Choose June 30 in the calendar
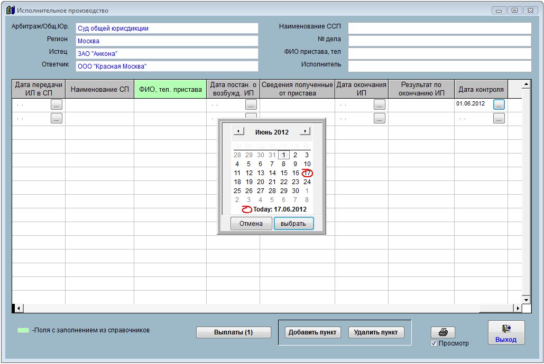Viewport: 544px width, 364px height. point(295,191)
